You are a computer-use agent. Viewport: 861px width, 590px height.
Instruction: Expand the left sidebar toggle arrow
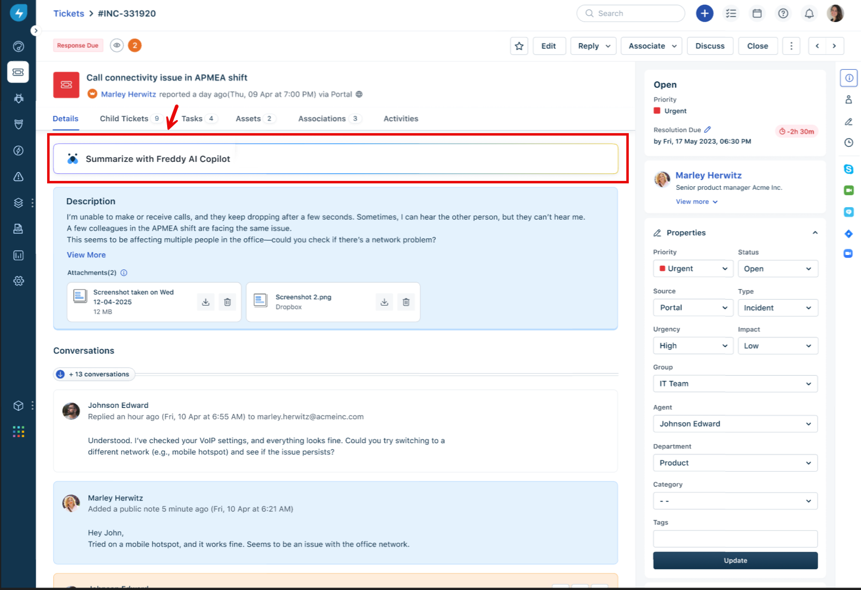35,30
